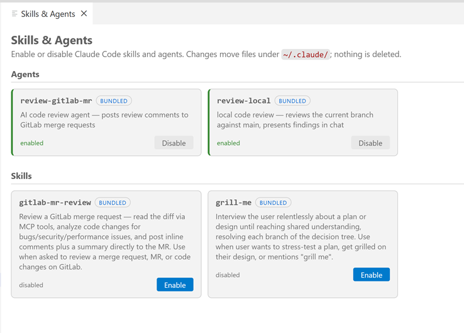Viewport: 464px width, 333px height.
Task: Click the review-local description text
Action: coord(295,120)
